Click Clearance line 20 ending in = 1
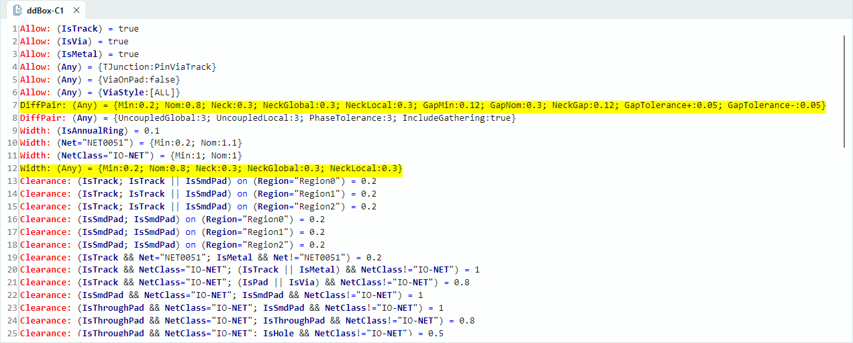 click(250, 271)
